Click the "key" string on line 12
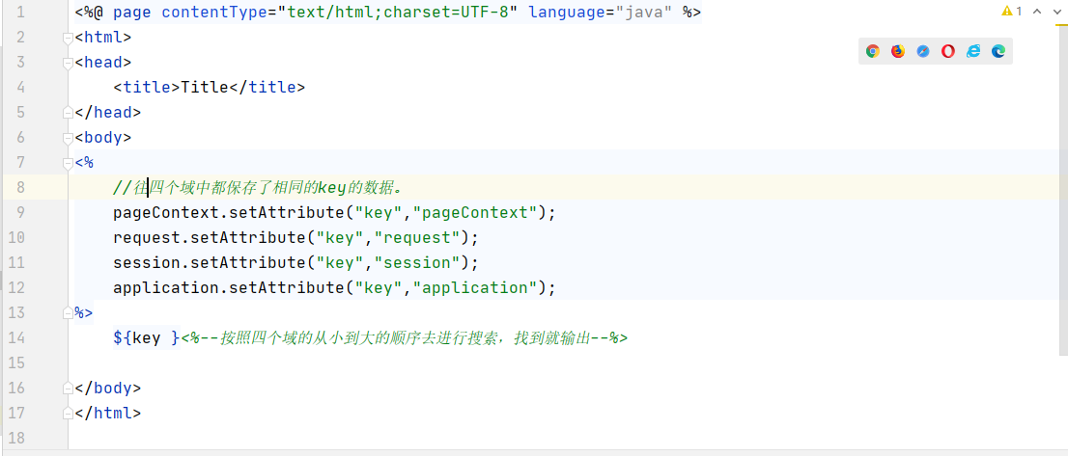 click(x=378, y=288)
